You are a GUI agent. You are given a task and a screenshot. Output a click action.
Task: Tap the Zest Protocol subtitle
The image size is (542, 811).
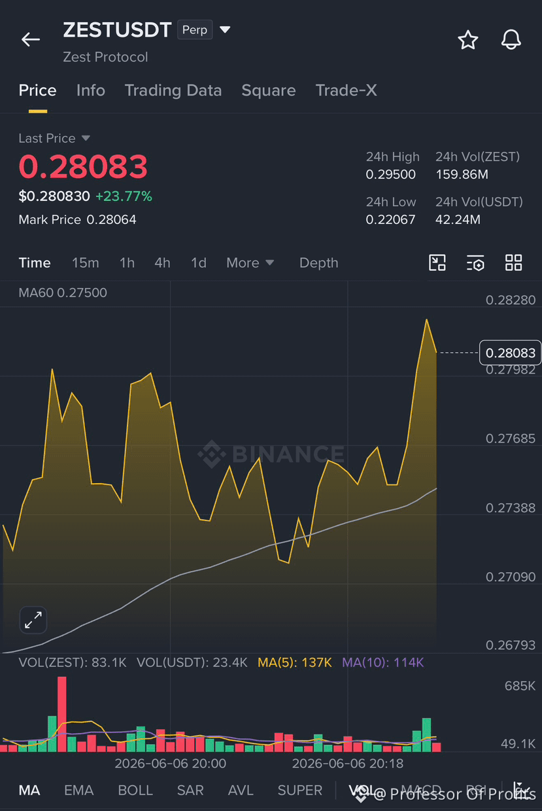(x=105, y=57)
